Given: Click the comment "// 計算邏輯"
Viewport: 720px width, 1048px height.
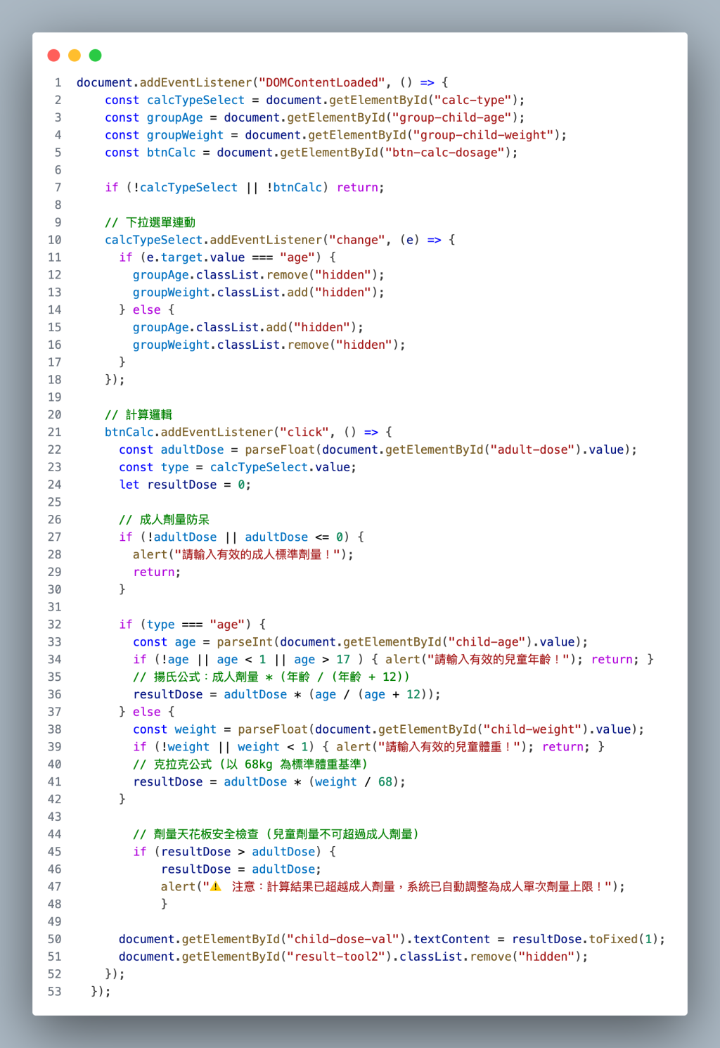Looking at the screenshot, I should [139, 415].
